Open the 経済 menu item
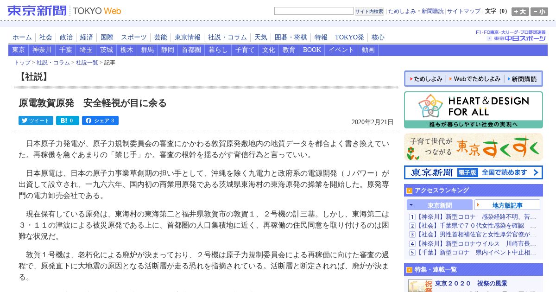556x292 pixels. tap(87, 37)
